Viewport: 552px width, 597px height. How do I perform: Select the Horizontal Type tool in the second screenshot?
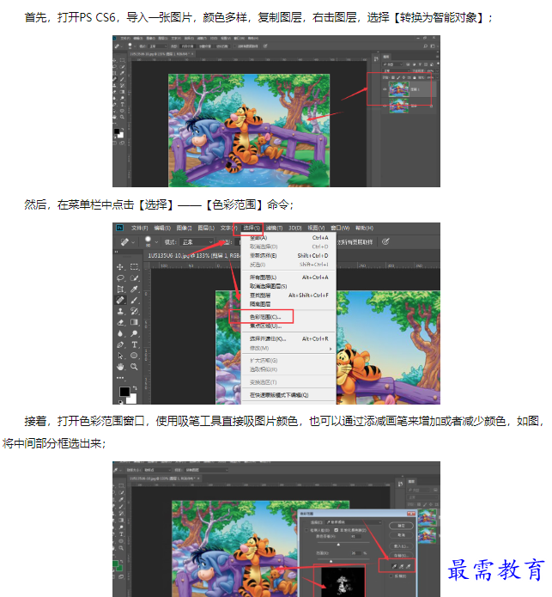(x=134, y=344)
